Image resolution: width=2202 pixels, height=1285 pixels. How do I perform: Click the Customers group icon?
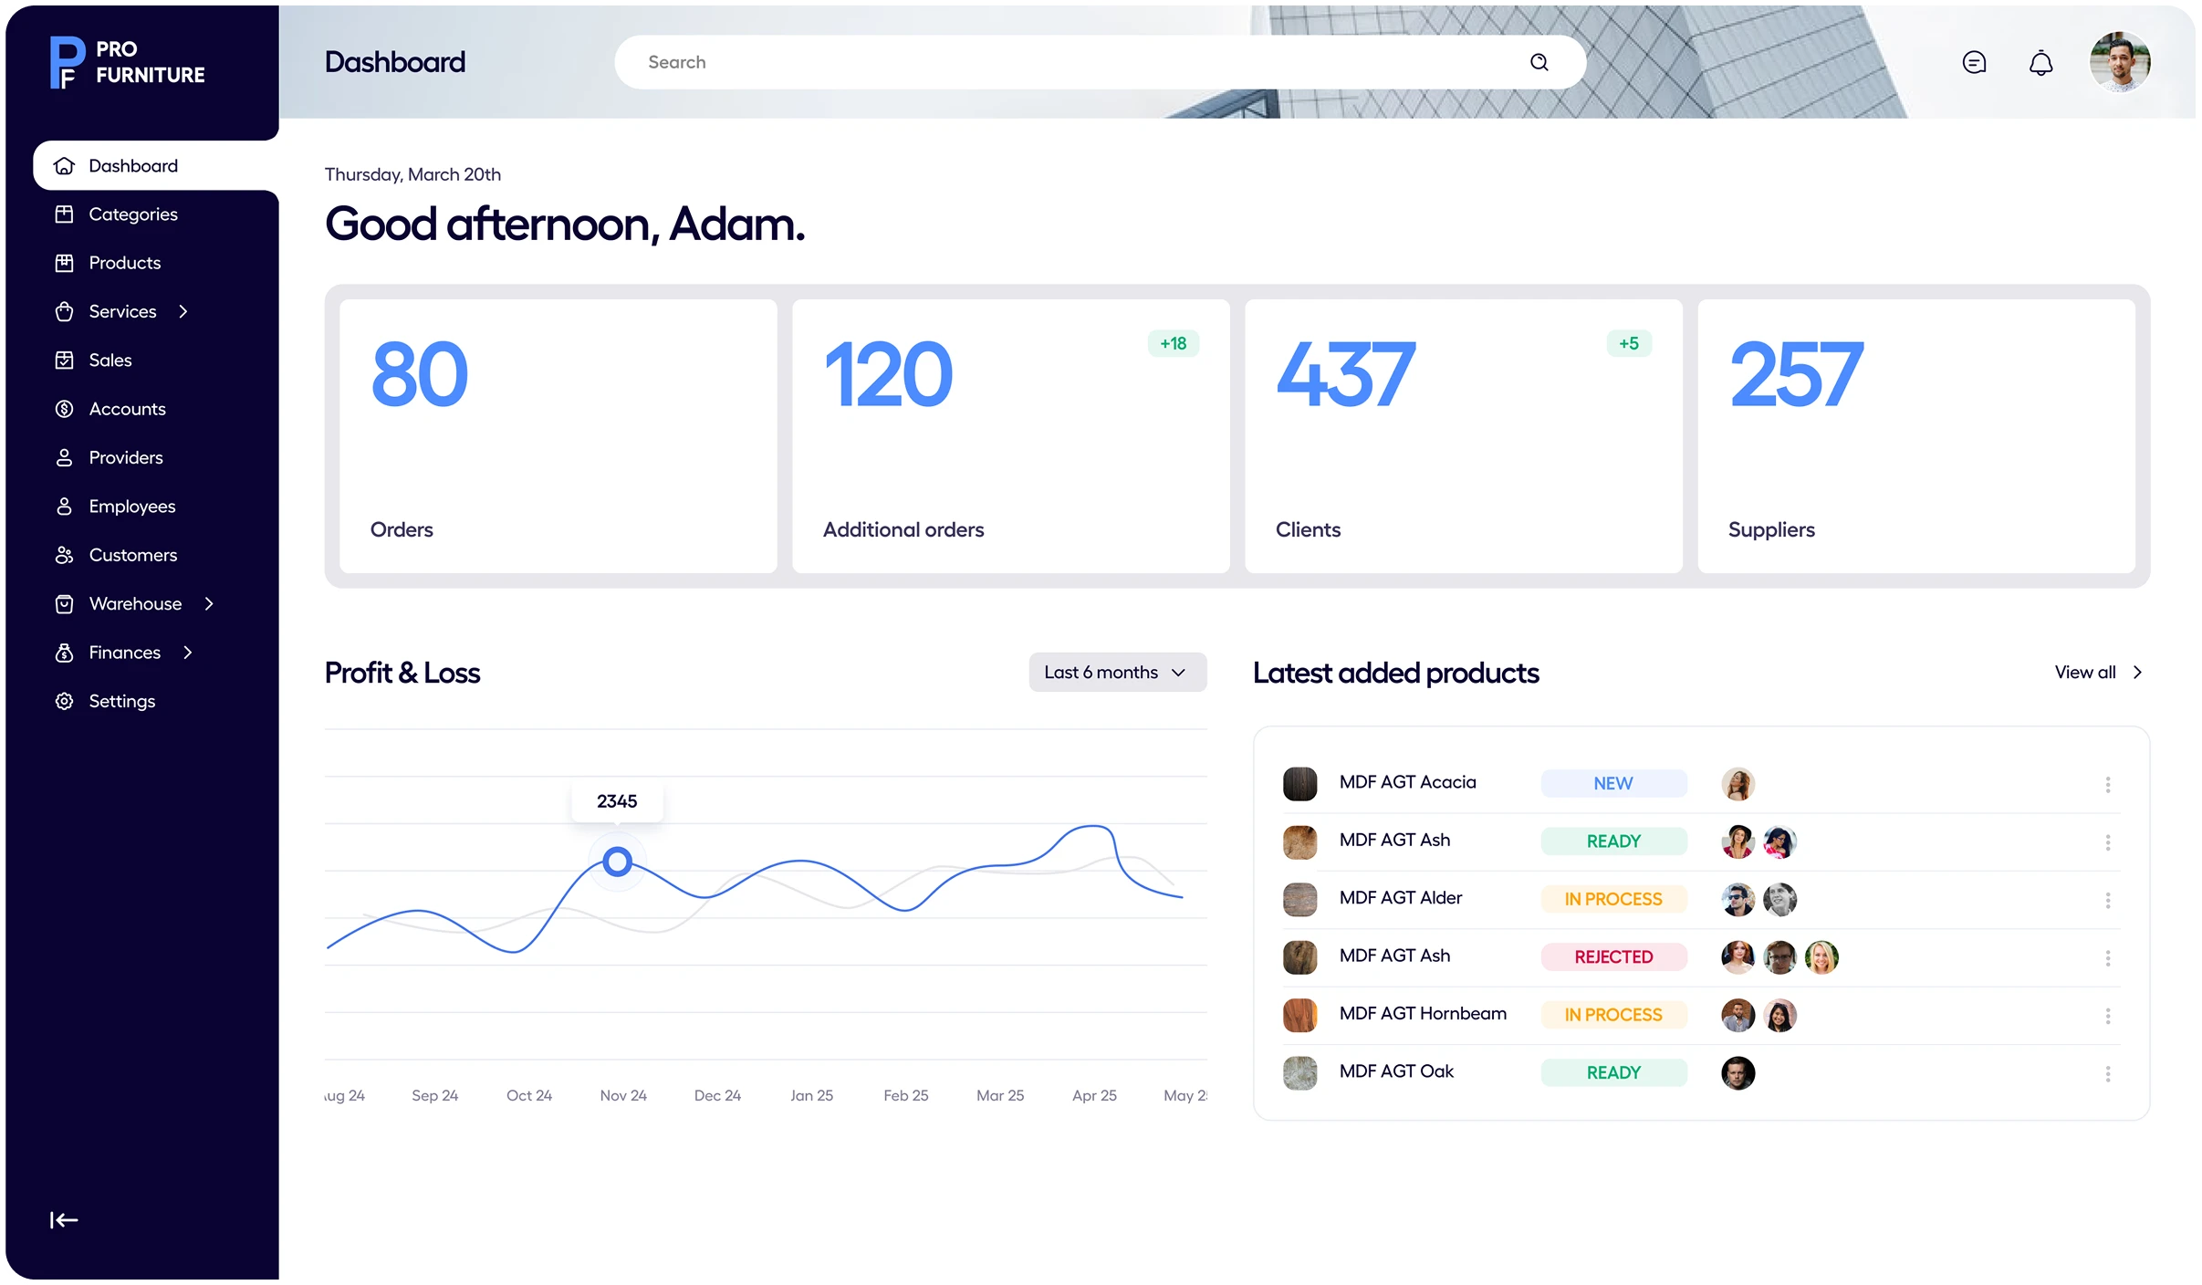point(64,555)
